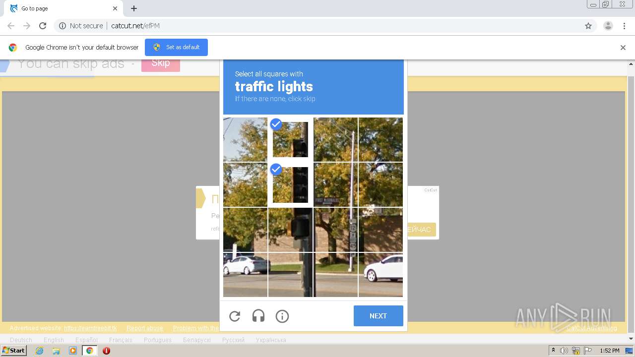Open the CatCut Advertising link
Screen dimensions: 635x357
pos(591,328)
